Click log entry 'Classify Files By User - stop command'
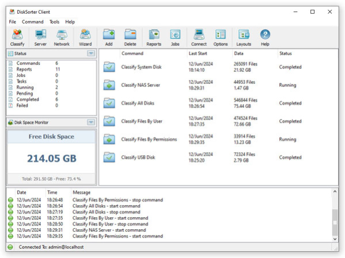Screen dimensions: 345x258 click(x=110, y=224)
